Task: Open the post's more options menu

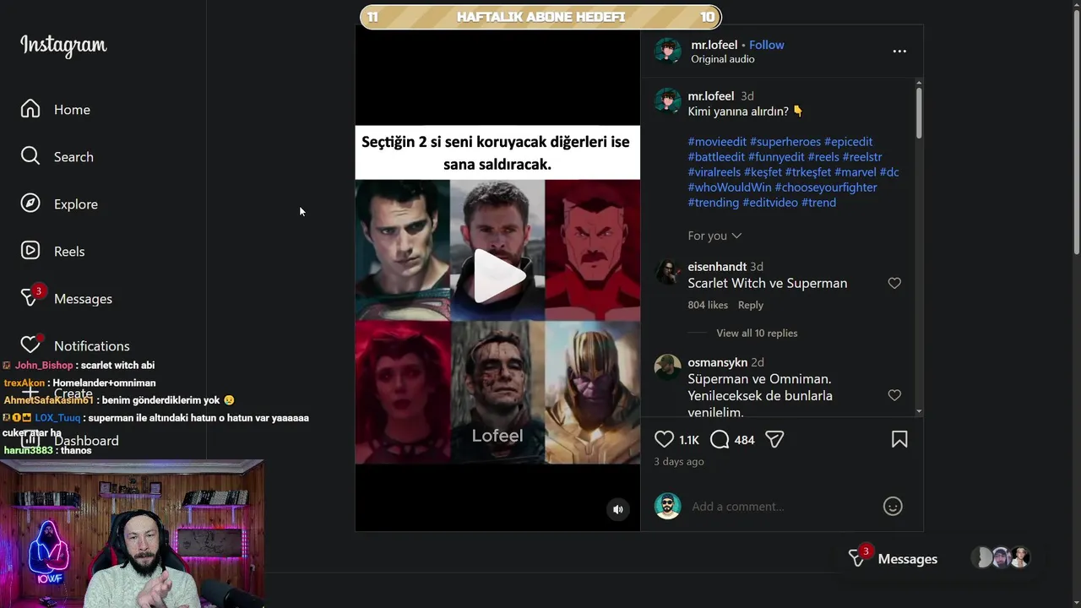Action: point(899,52)
